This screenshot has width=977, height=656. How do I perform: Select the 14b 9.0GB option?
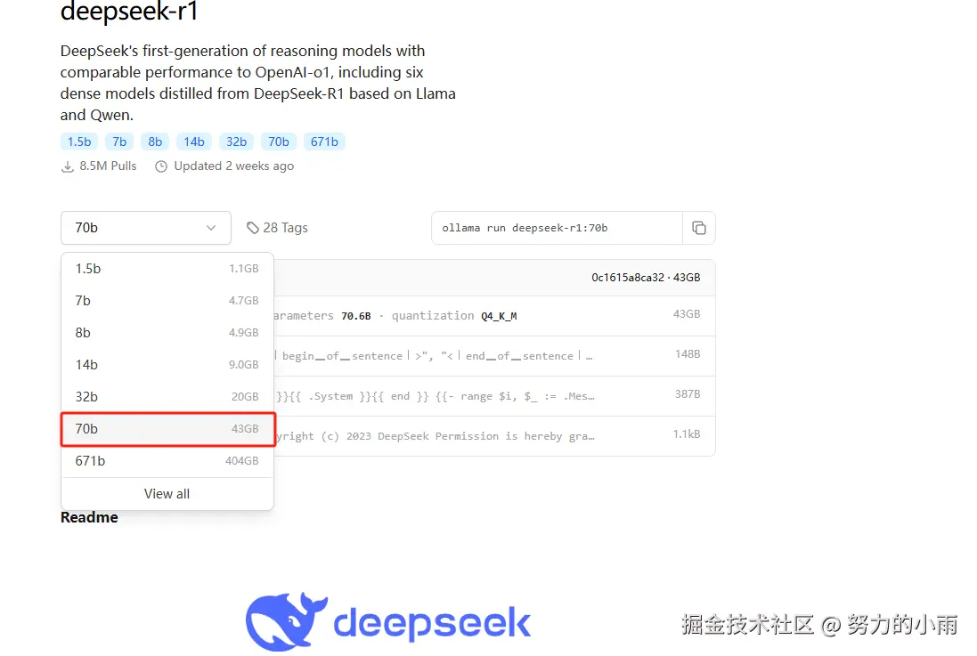pyautogui.click(x=167, y=364)
